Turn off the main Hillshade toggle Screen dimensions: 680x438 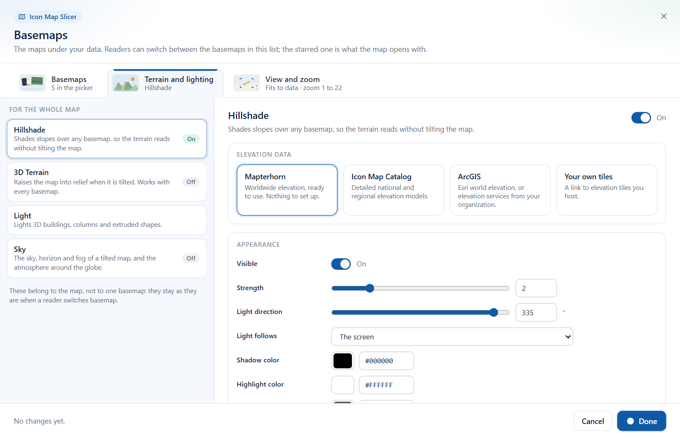click(641, 118)
